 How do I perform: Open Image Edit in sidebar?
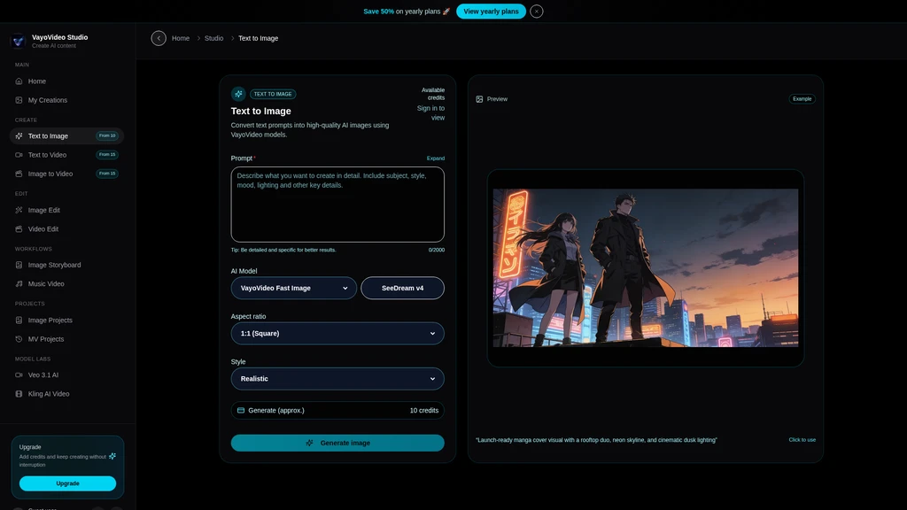coord(66,210)
